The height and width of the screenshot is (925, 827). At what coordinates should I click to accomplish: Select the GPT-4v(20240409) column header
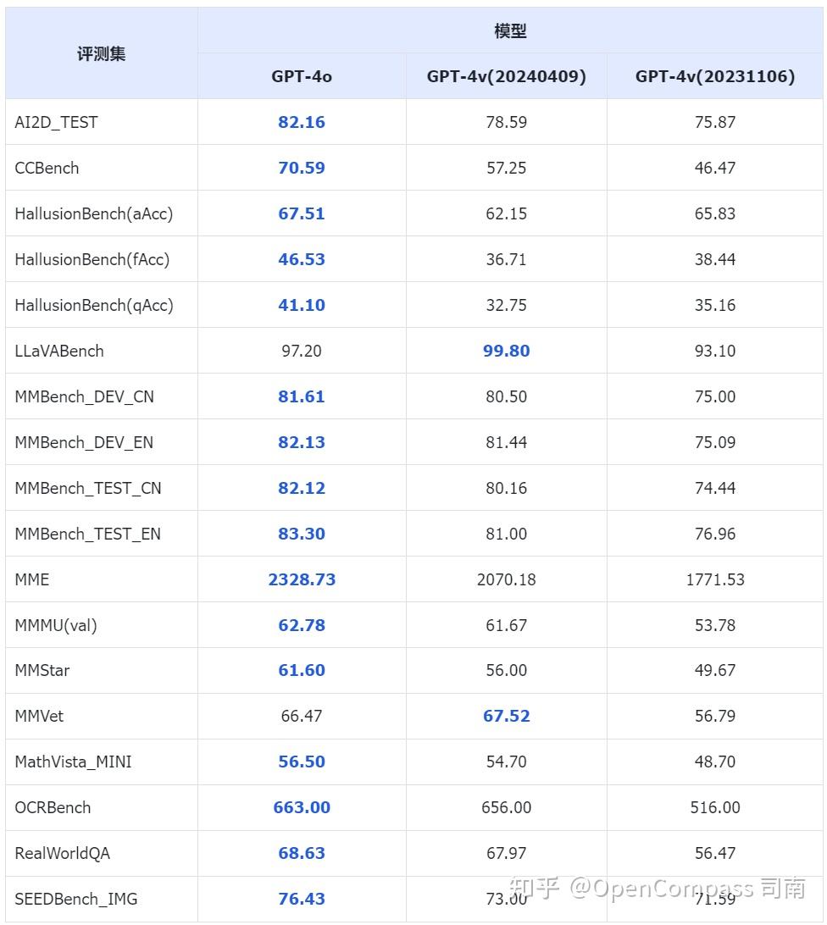[x=506, y=76]
